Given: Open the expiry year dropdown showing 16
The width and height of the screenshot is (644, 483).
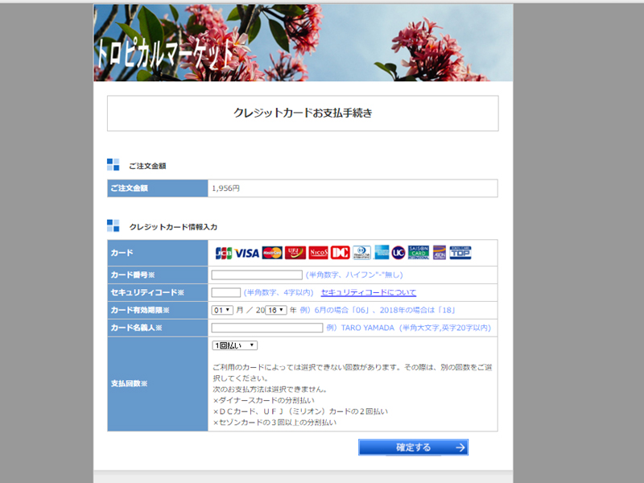Looking at the screenshot, I should [275, 310].
